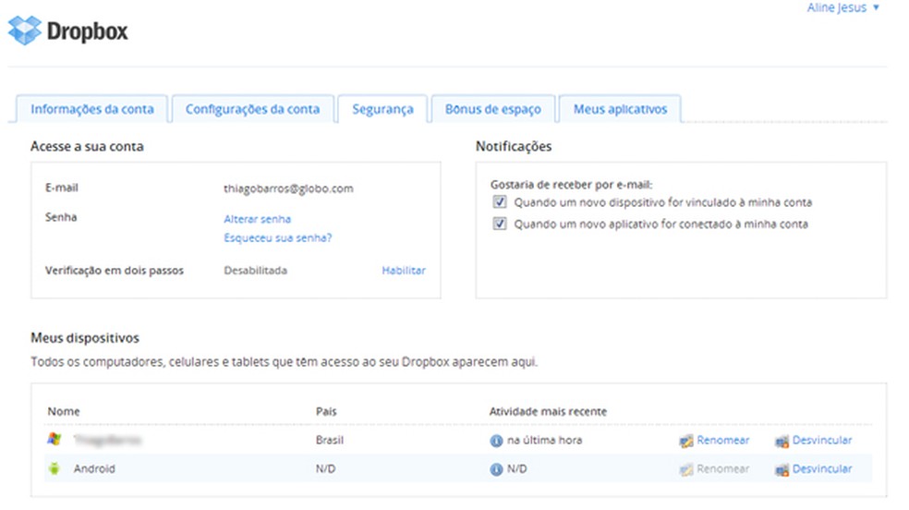Click the 'Verificação em dois passos' label

click(x=115, y=270)
